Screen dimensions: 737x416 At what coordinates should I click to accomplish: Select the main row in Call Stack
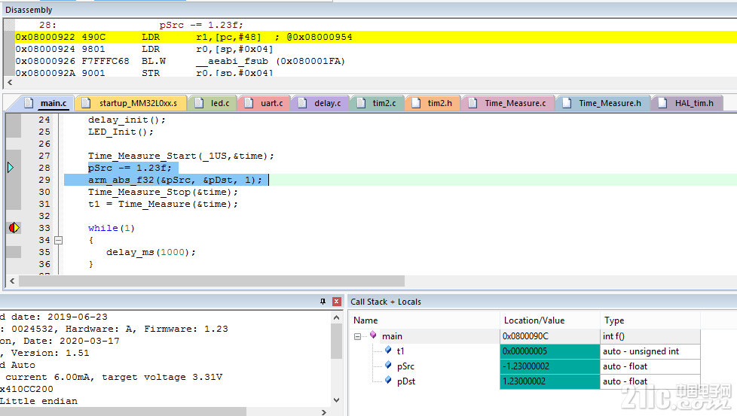[x=525, y=336]
